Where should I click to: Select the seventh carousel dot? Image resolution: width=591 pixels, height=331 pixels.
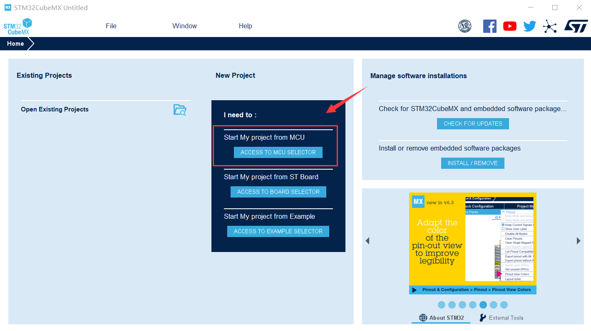(504, 305)
